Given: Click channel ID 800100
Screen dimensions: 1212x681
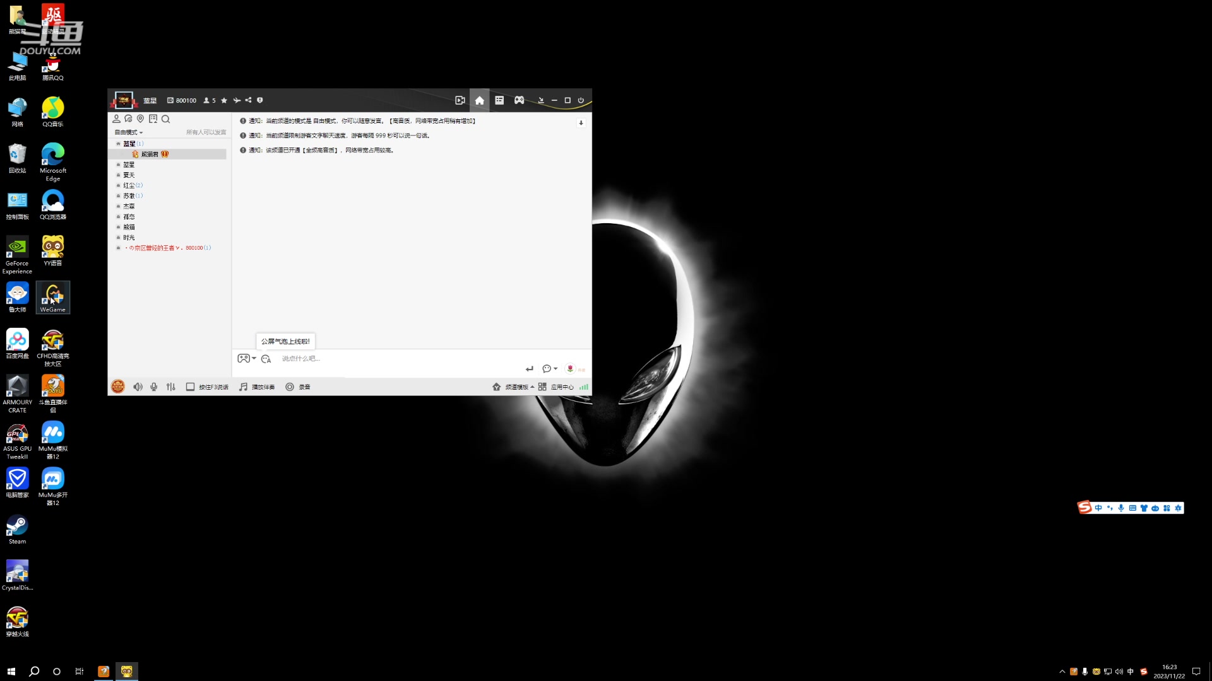Looking at the screenshot, I should pos(182,100).
